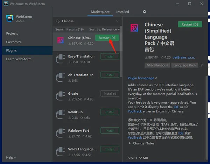Screen dimensions: 210x164
Task: Install the Easy-Translation plugin
Action: pyautogui.click(x=110, y=56)
